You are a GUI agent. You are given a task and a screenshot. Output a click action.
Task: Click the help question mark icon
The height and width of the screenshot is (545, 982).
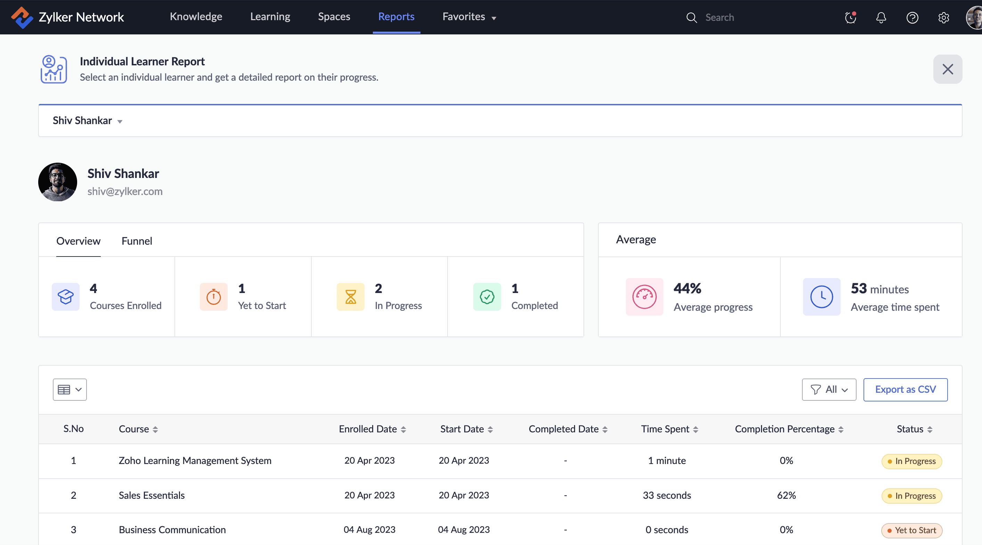(x=912, y=17)
